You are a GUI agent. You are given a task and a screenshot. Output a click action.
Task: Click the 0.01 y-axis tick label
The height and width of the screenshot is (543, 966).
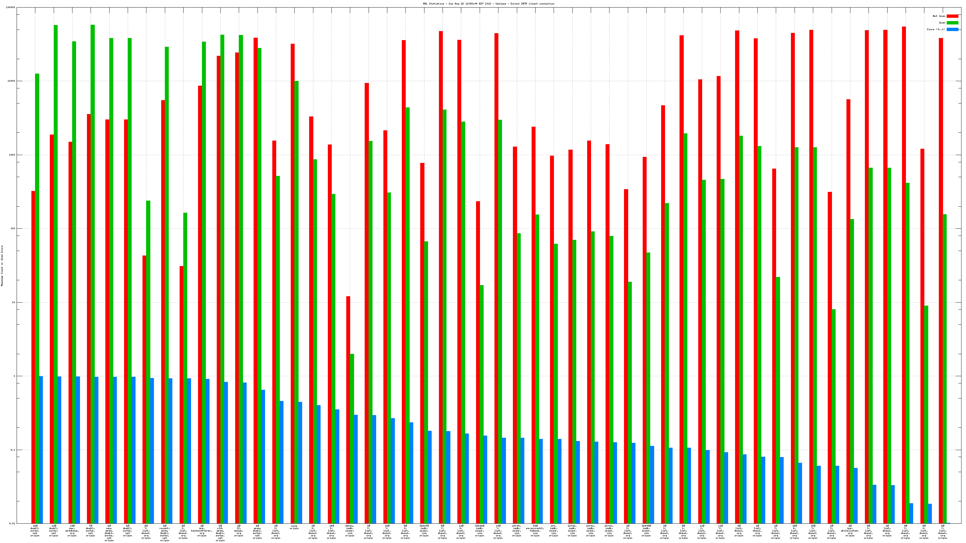[x=12, y=523]
